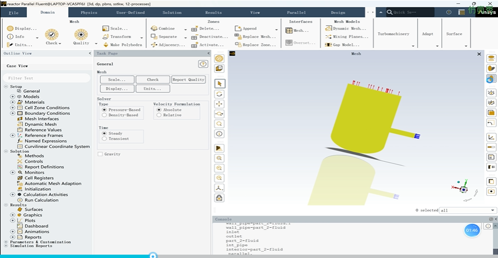Click the General task page help icon
498x258 pixels.
point(203,64)
